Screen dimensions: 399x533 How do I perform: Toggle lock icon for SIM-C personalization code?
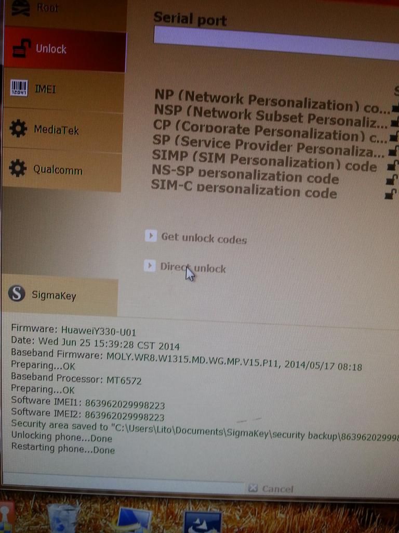point(391,194)
